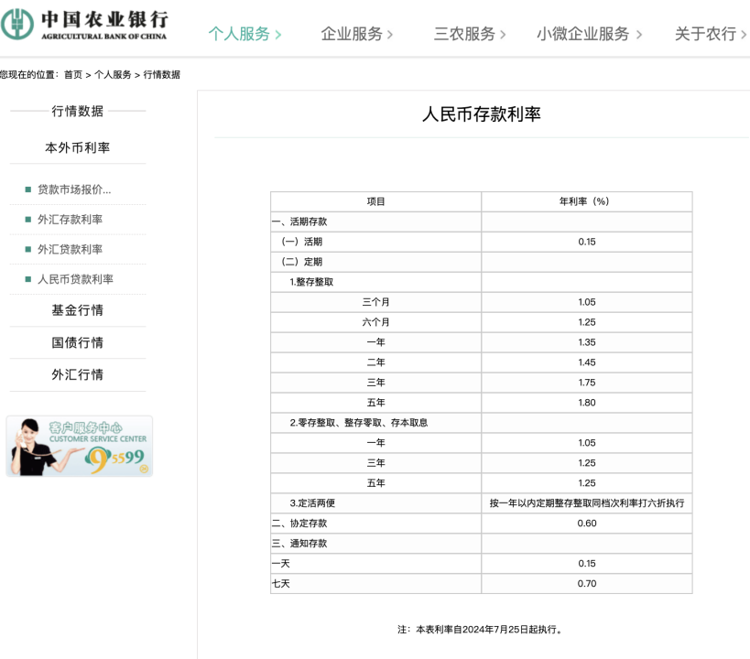Open 贷款市场报价 sidebar link

(x=74, y=189)
